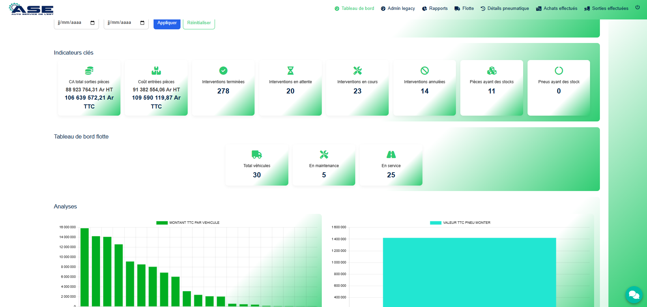The width and height of the screenshot is (647, 307).
Task: Open the first date calendar picker
Action: tap(92, 23)
